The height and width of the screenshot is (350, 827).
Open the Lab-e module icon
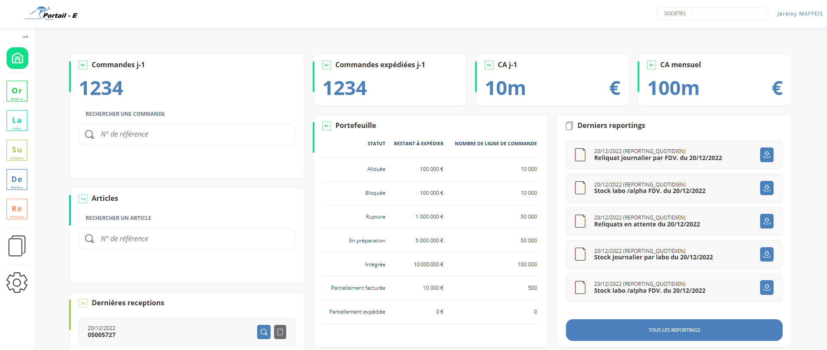coord(17,121)
